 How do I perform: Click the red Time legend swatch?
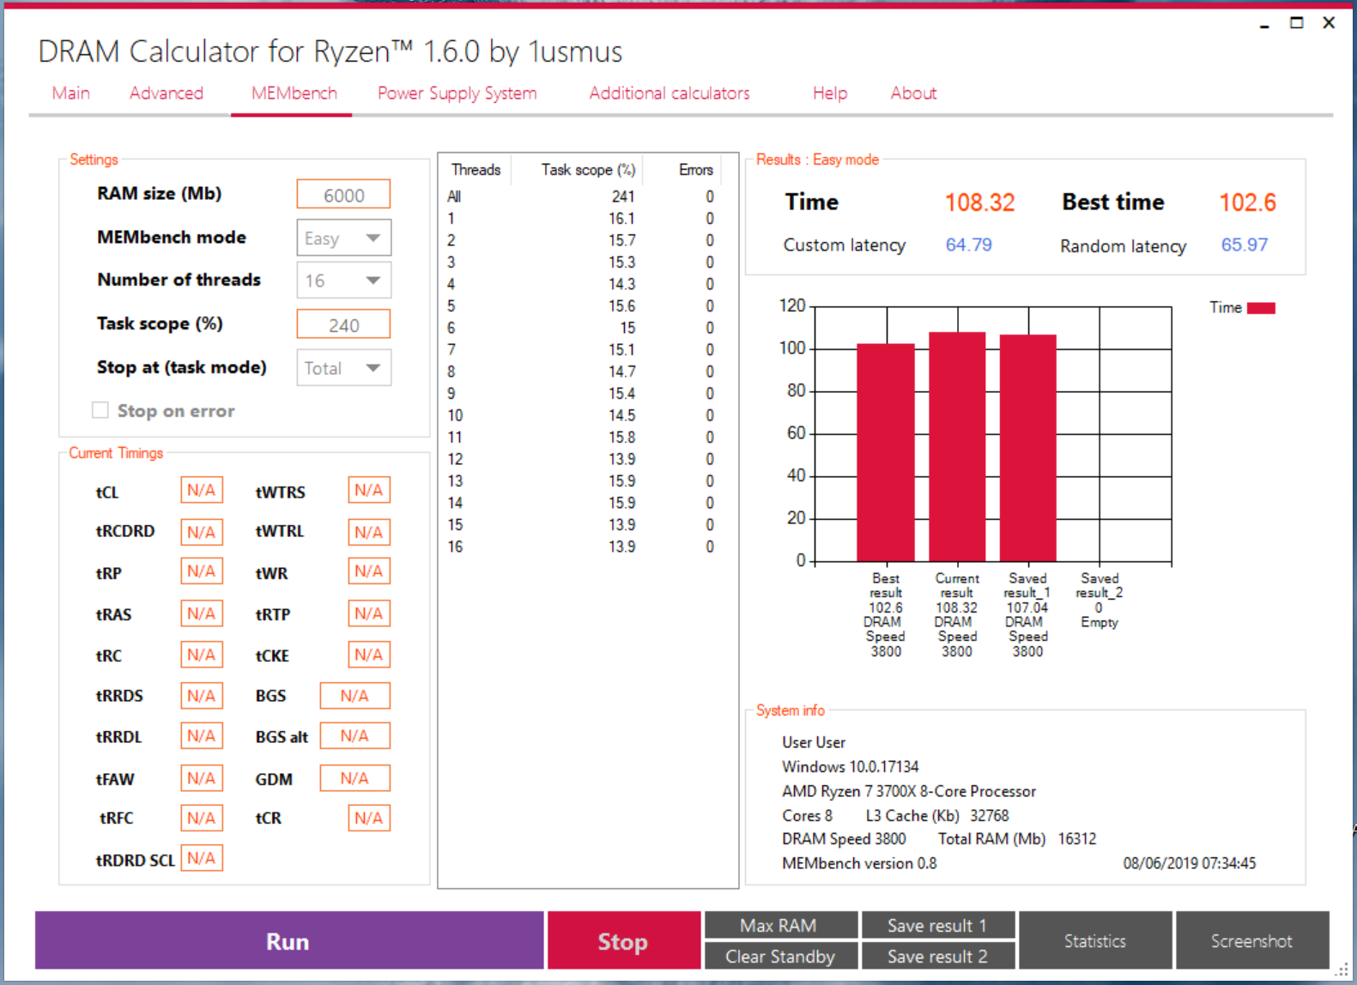[1261, 308]
